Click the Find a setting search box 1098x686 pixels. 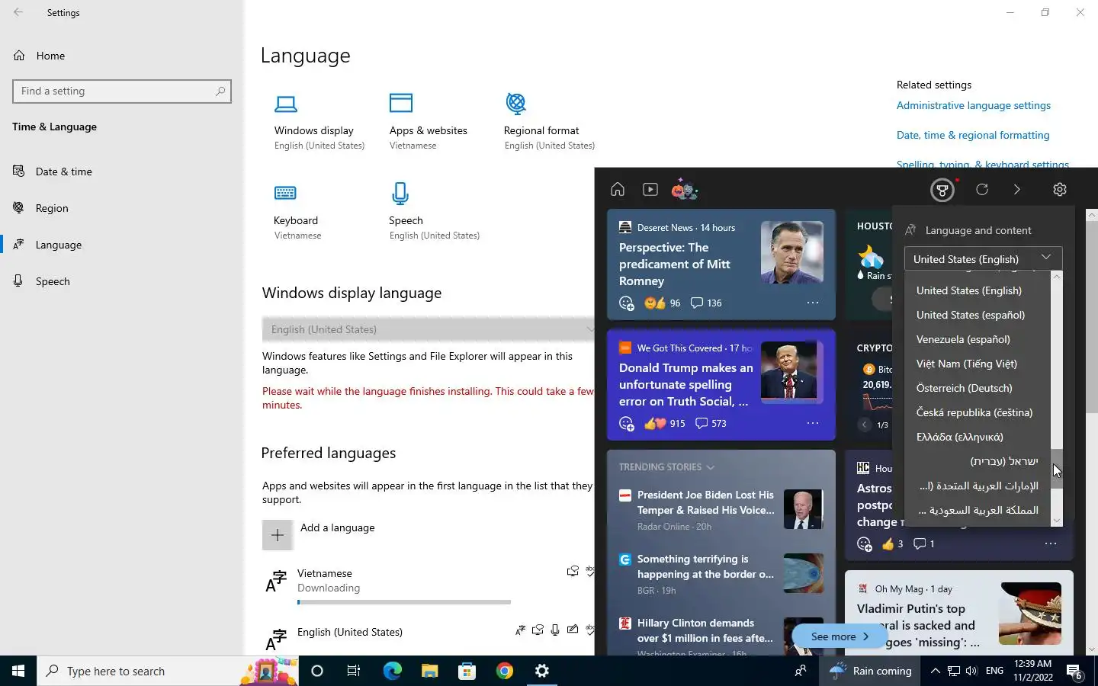coord(122,91)
